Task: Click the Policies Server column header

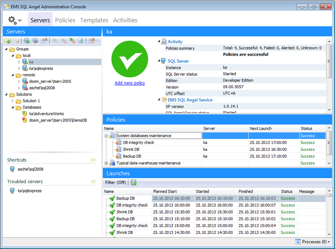Action: 226,128
